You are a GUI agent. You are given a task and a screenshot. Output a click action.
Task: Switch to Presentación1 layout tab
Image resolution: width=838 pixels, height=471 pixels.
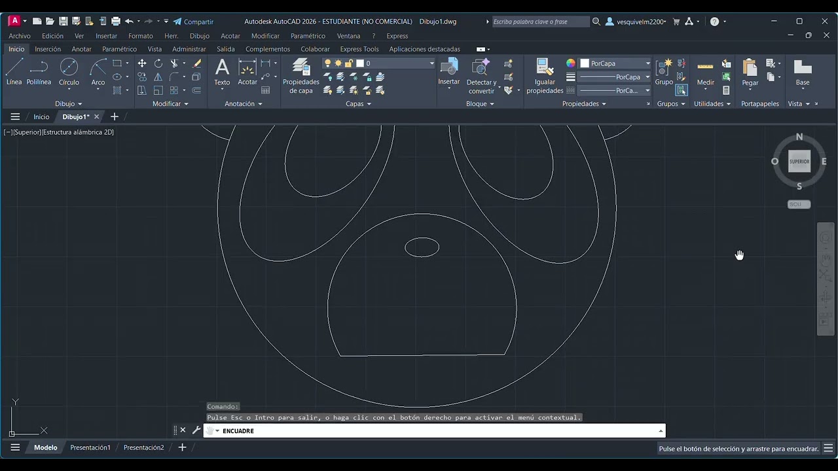coord(90,447)
